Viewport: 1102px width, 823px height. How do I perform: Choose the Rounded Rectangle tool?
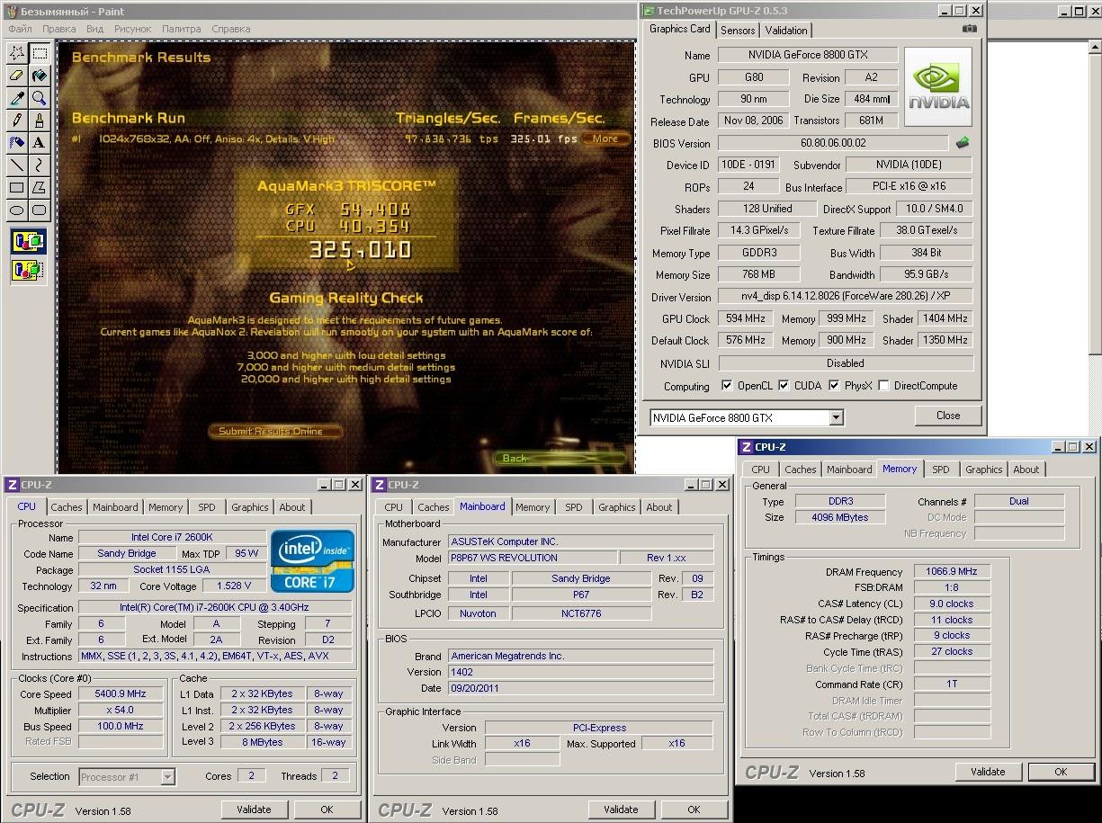[x=40, y=210]
